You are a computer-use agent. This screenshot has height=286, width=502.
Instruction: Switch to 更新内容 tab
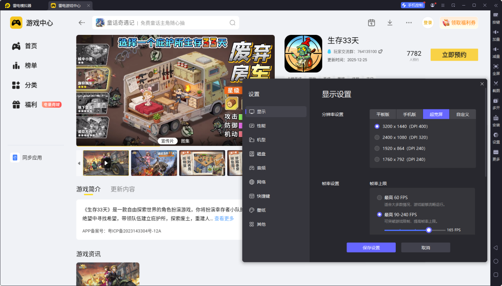click(123, 189)
